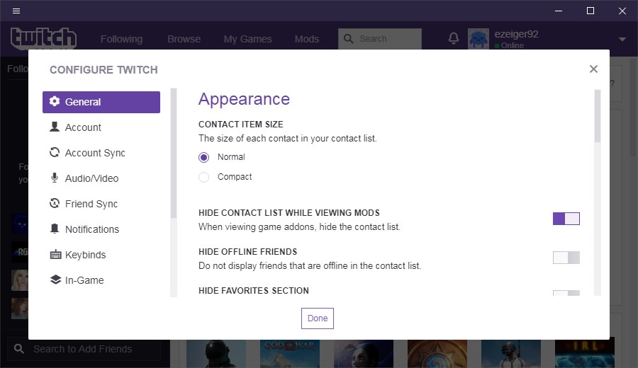The width and height of the screenshot is (638, 368).
Task: Click the General gear icon
Action: click(x=55, y=101)
